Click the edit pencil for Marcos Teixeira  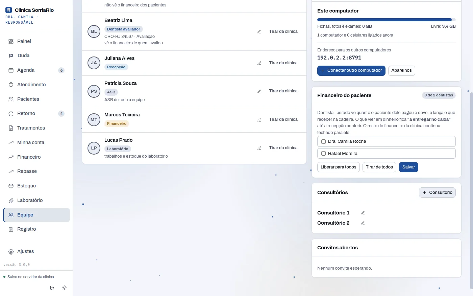point(259,120)
